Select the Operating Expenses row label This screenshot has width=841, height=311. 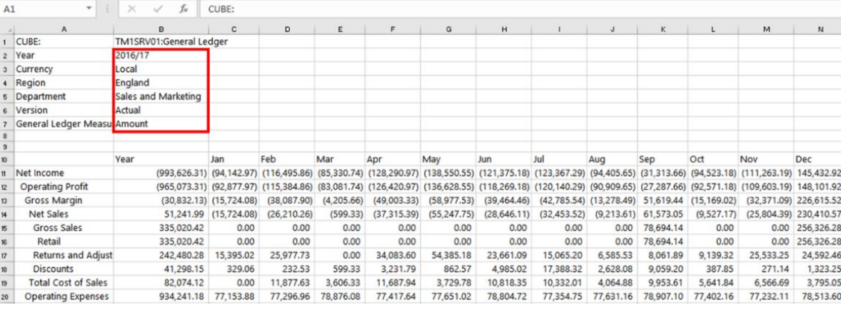click(x=64, y=297)
